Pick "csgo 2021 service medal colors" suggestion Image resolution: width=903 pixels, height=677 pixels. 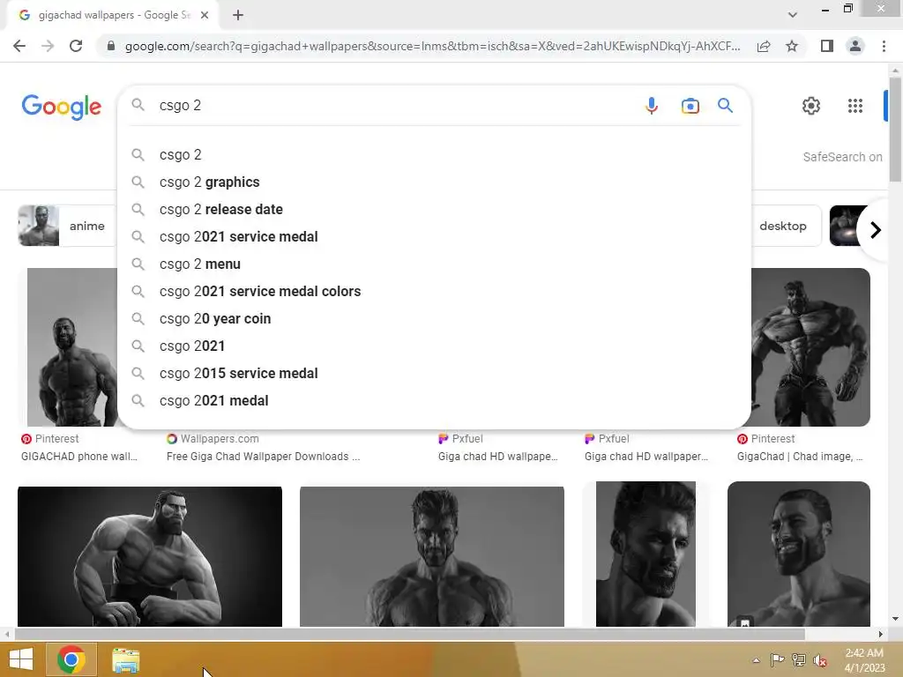pyautogui.click(x=434, y=291)
